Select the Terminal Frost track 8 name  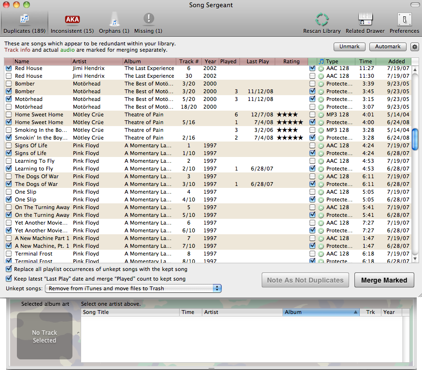click(x=34, y=254)
